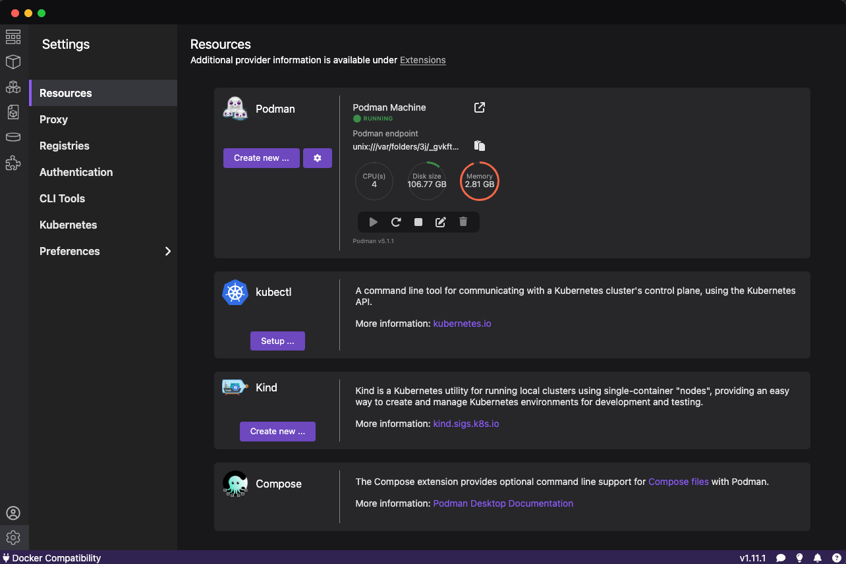Open Podman Machine details external link icon

480,107
